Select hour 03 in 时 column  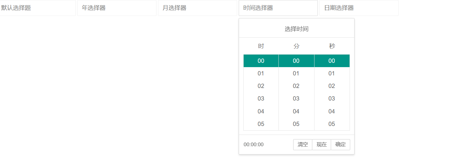pyautogui.click(x=261, y=99)
